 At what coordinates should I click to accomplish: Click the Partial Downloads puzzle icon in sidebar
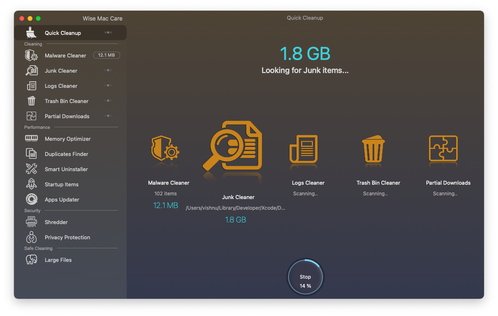31,116
